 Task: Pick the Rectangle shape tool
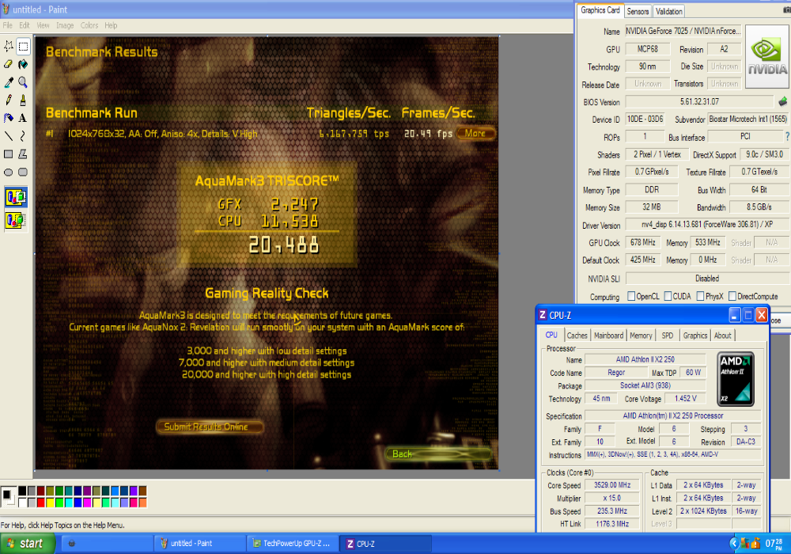click(9, 154)
